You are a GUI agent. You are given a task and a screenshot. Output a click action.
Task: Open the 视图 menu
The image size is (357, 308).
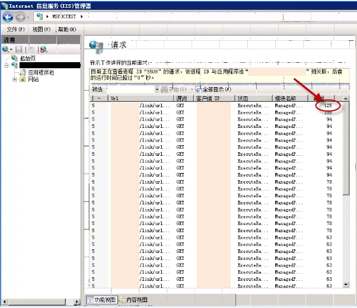(x=41, y=30)
